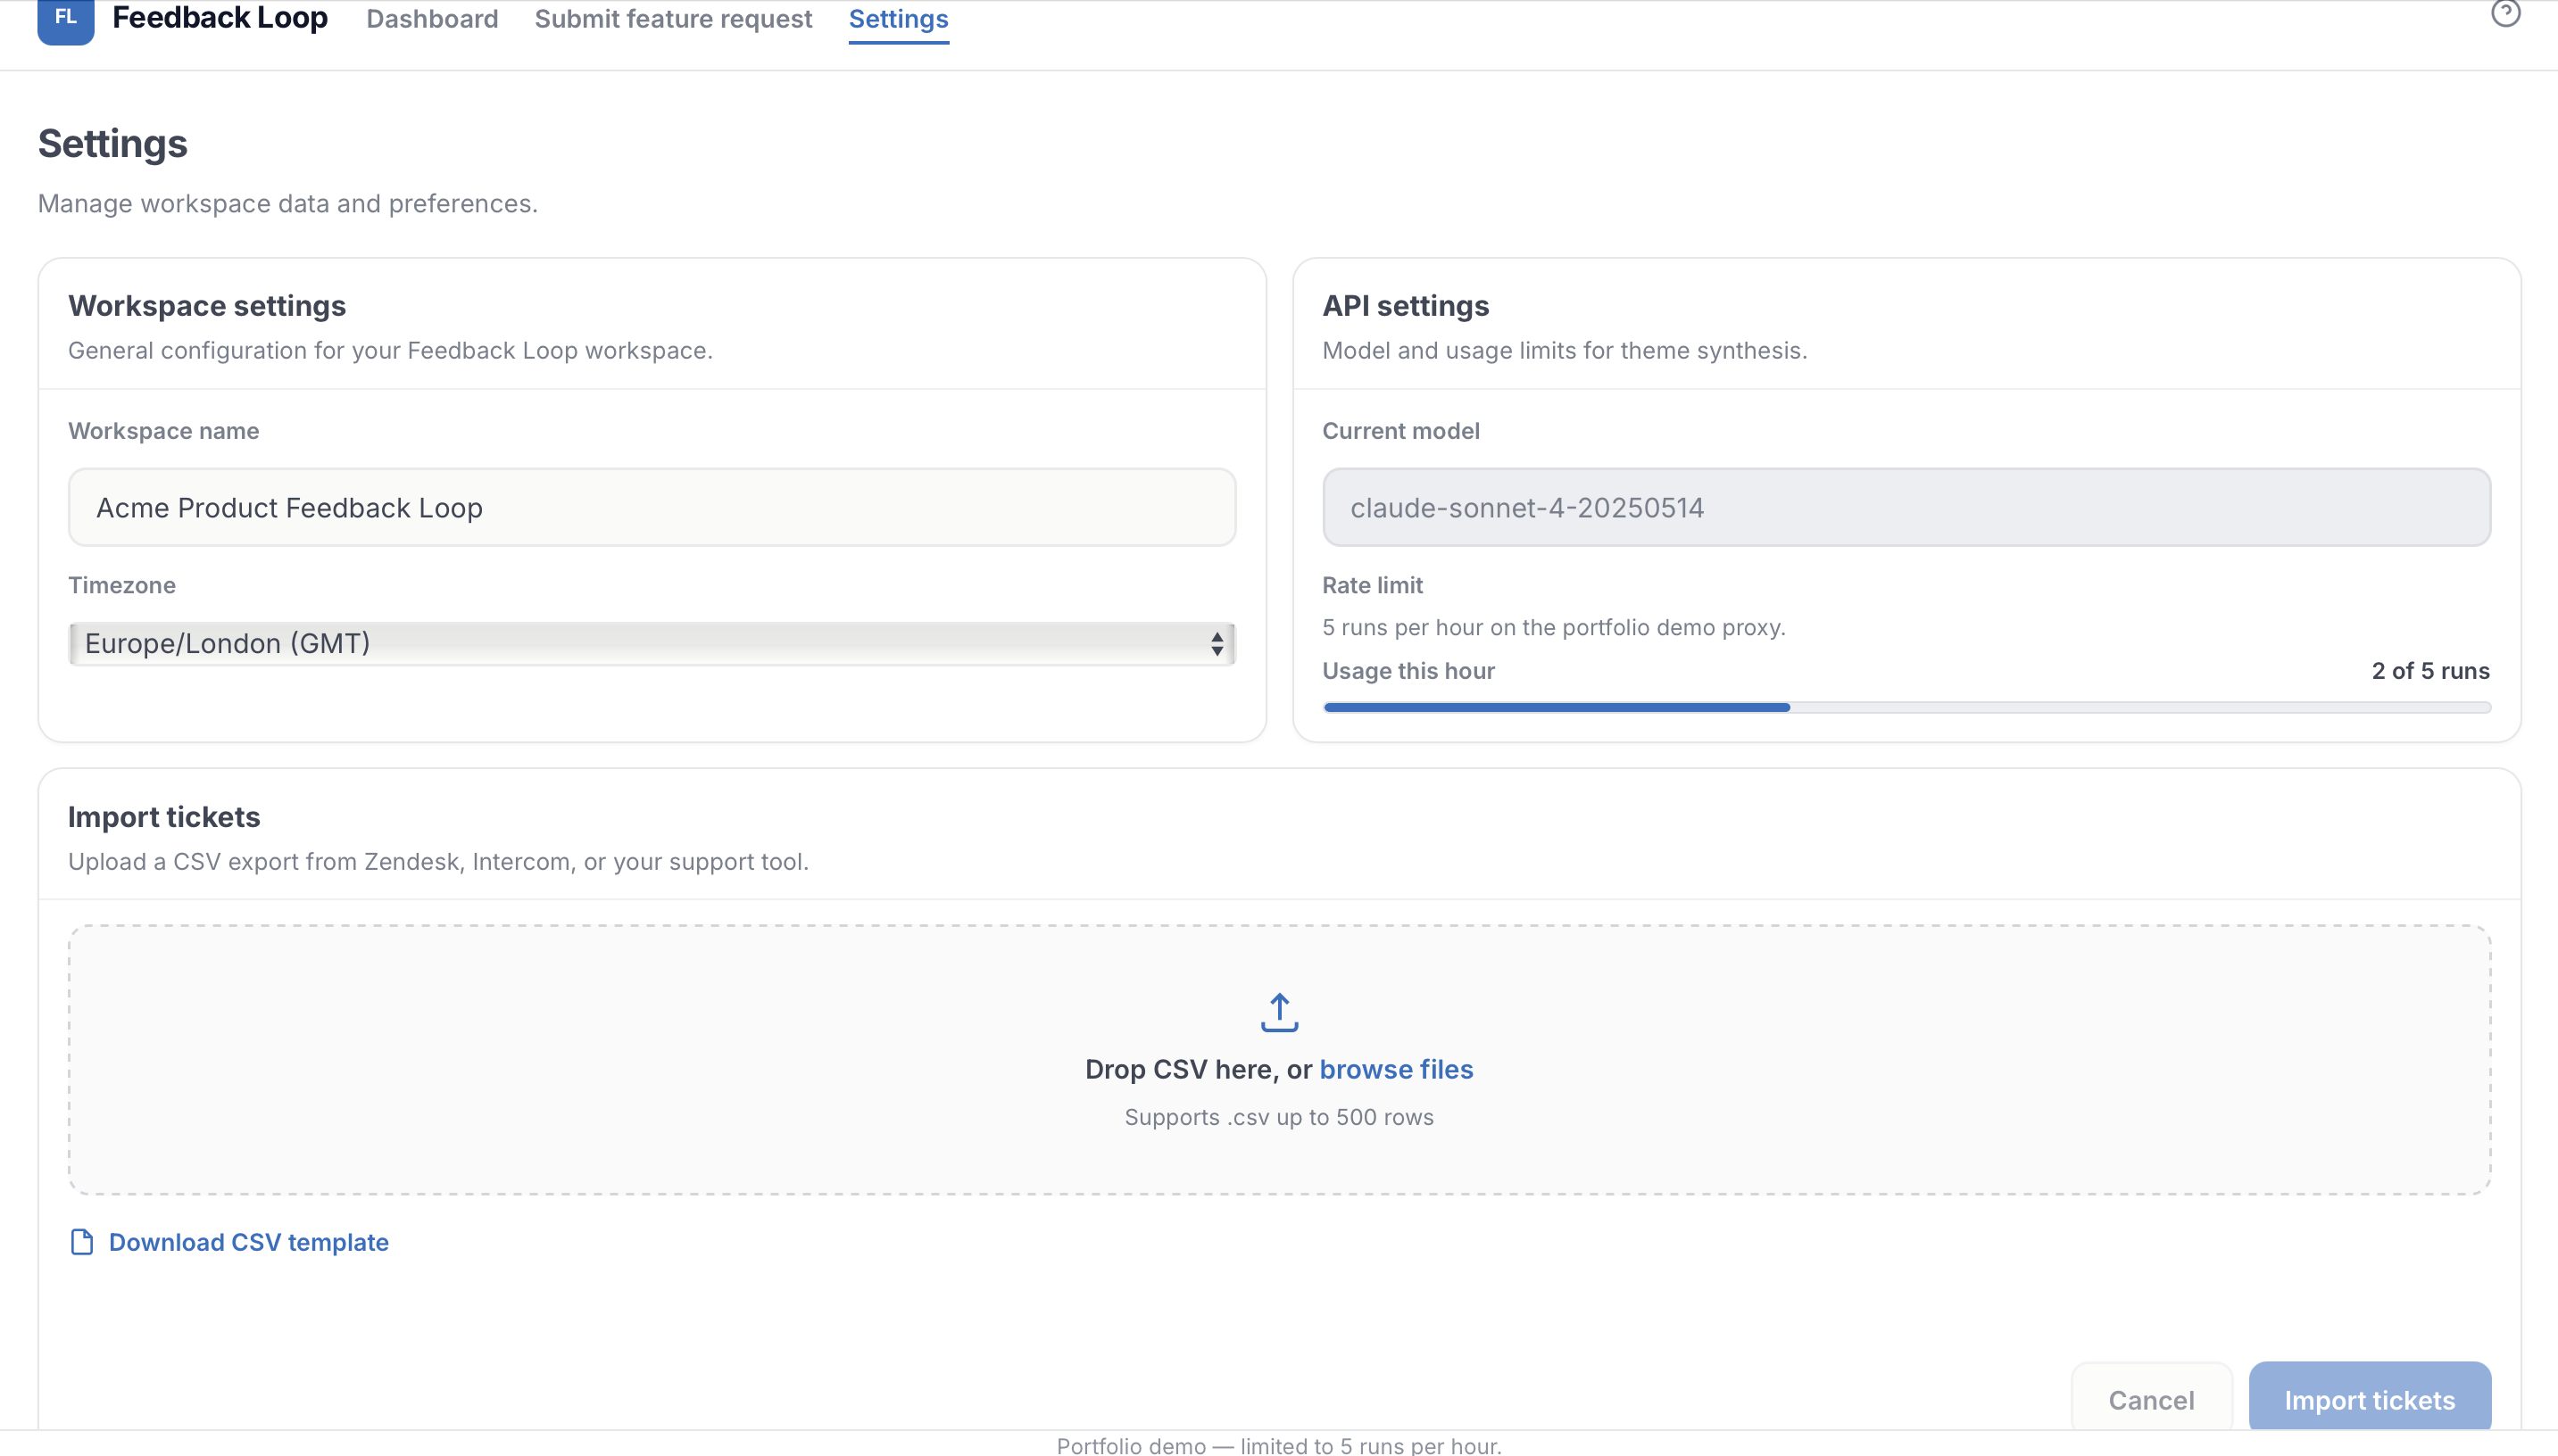Click the 'Supports .csv up to 500 rows' text
This screenshot has width=2558, height=1456.
click(x=1278, y=1117)
